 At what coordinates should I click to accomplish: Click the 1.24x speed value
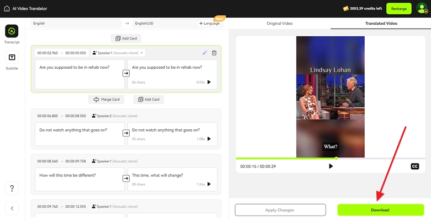pos(201,184)
